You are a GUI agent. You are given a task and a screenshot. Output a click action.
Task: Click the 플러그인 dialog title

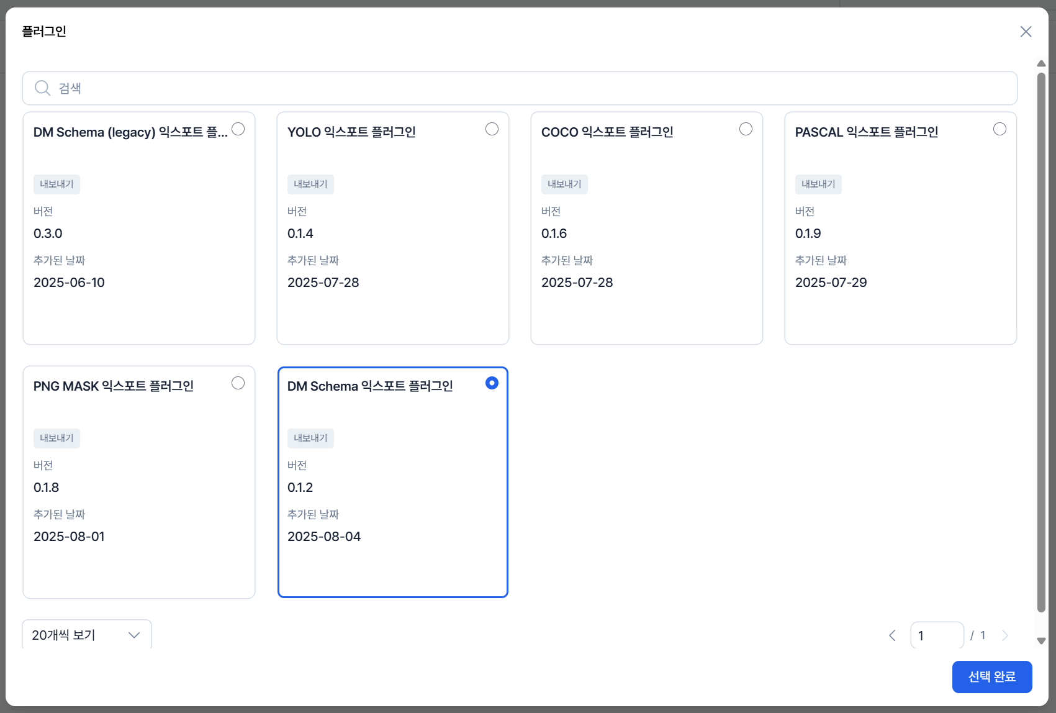pyautogui.click(x=44, y=32)
